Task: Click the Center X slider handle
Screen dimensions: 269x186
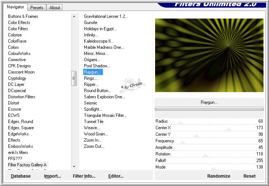Action: coord(228,129)
